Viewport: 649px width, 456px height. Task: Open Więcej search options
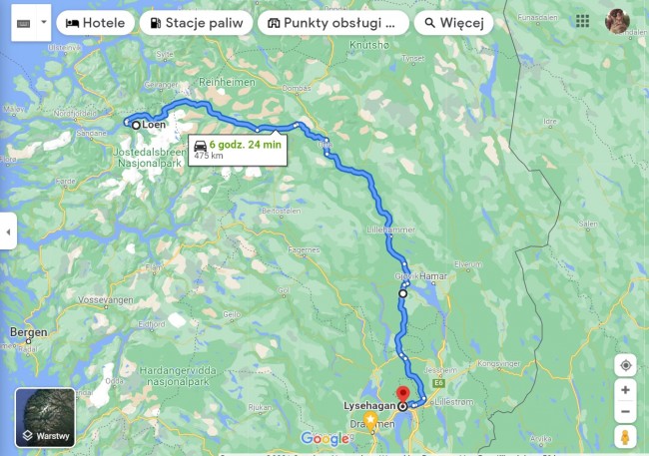coord(454,23)
